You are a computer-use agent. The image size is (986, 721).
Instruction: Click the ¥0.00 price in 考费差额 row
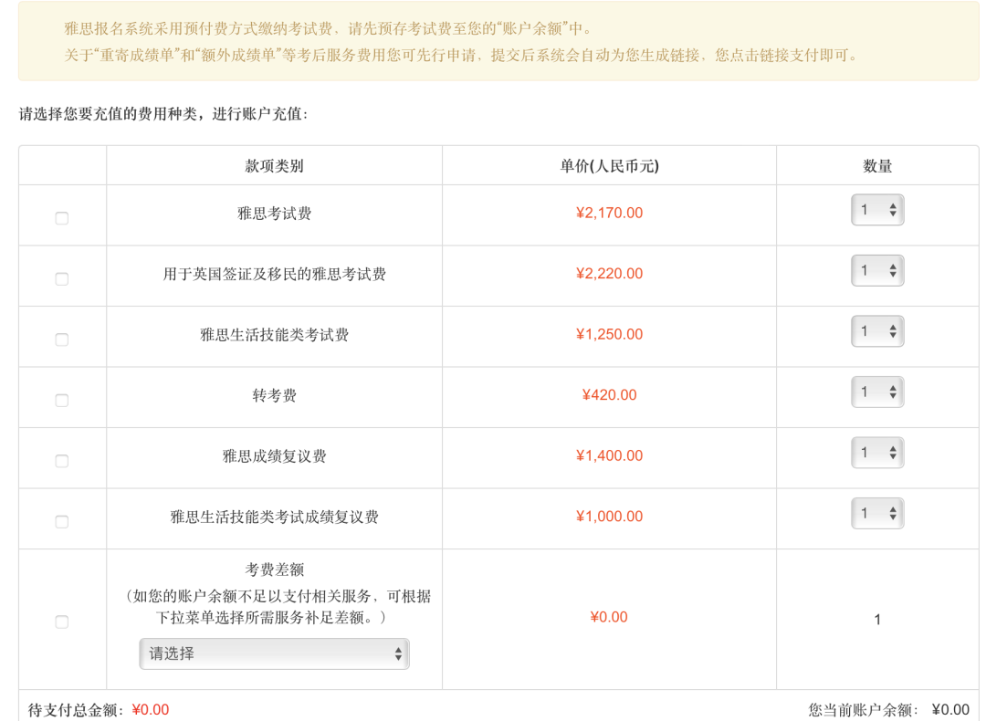[x=609, y=617]
